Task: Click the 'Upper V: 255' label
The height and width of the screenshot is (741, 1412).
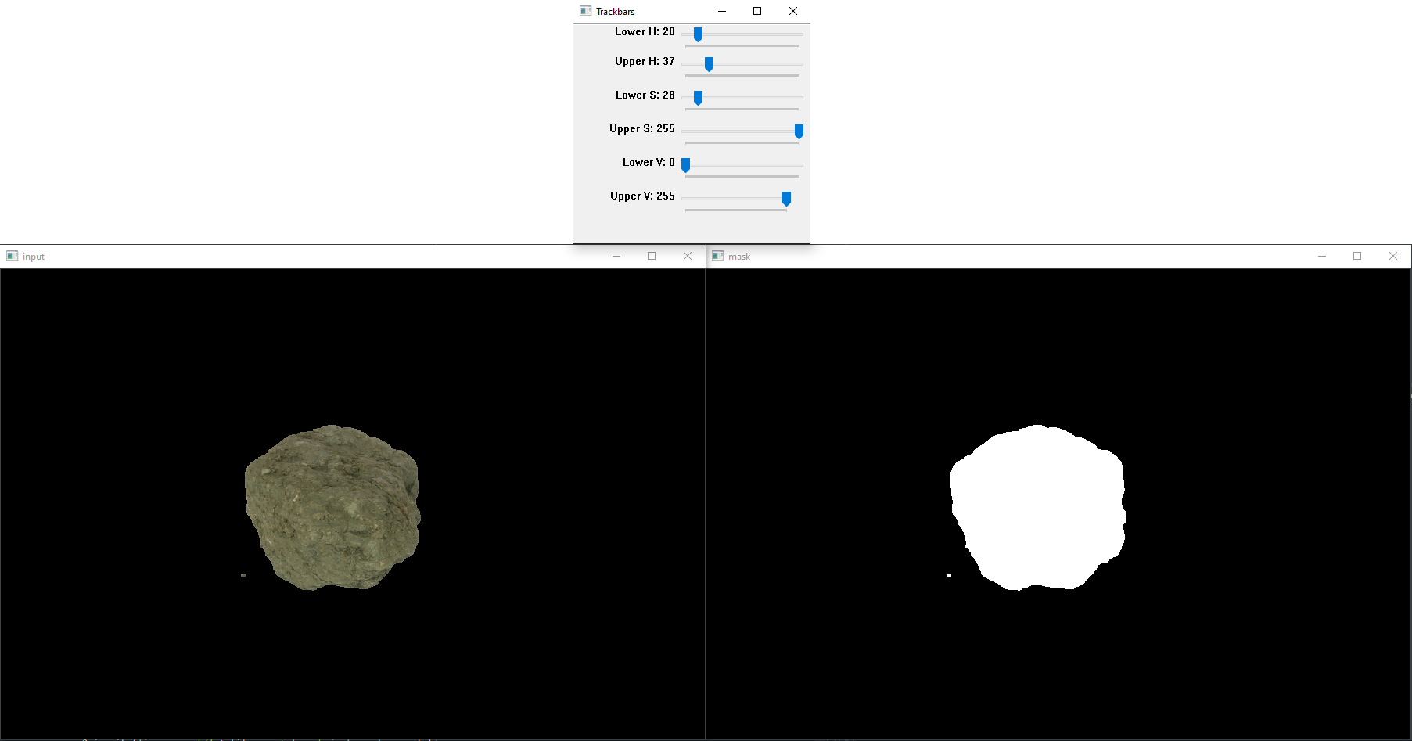Action: (642, 196)
